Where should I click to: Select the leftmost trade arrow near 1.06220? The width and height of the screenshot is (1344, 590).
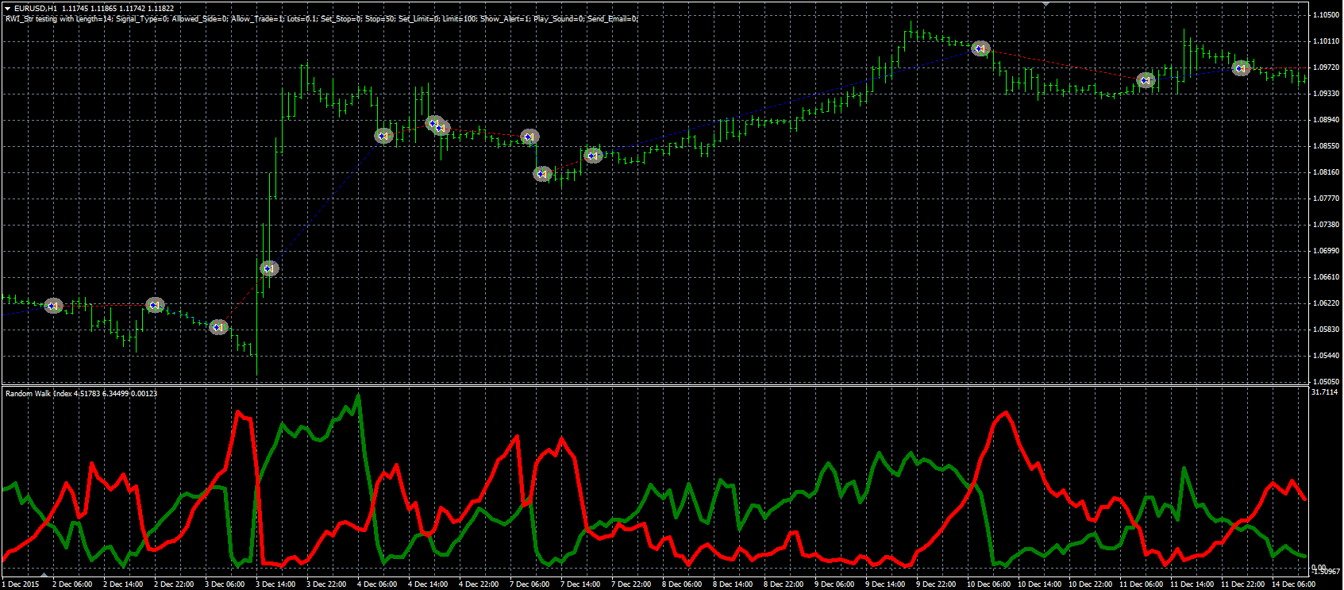pos(53,306)
